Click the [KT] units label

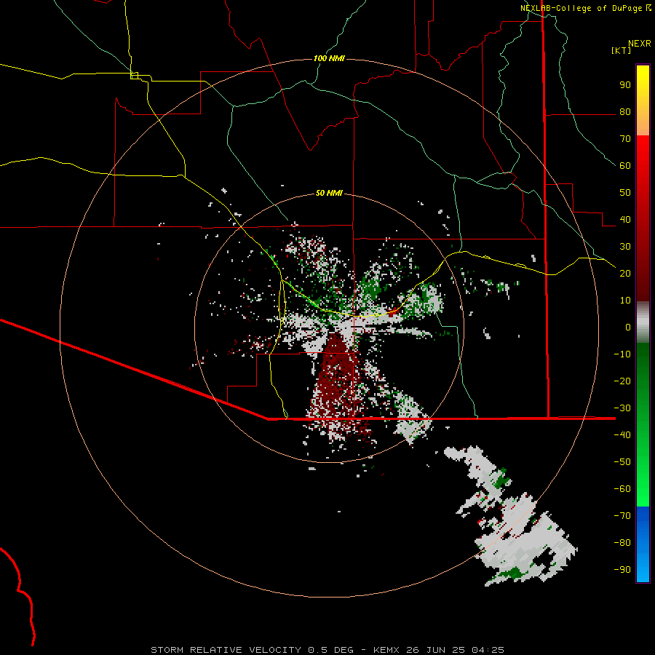click(621, 50)
